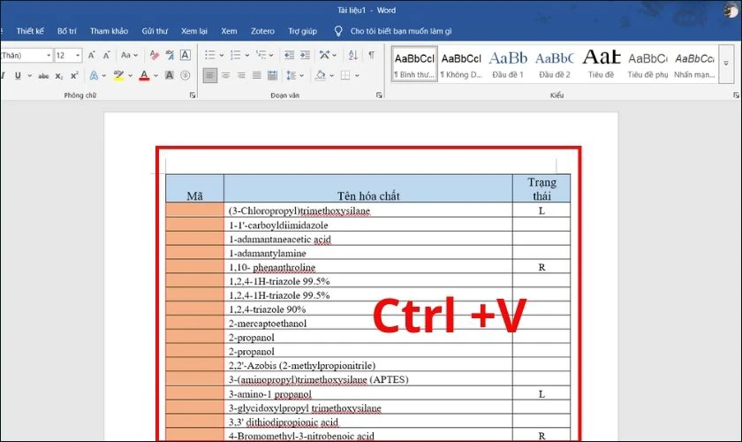Screen dimensions: 742x442
Task: Click the phonetic guide icon
Action: [170, 56]
